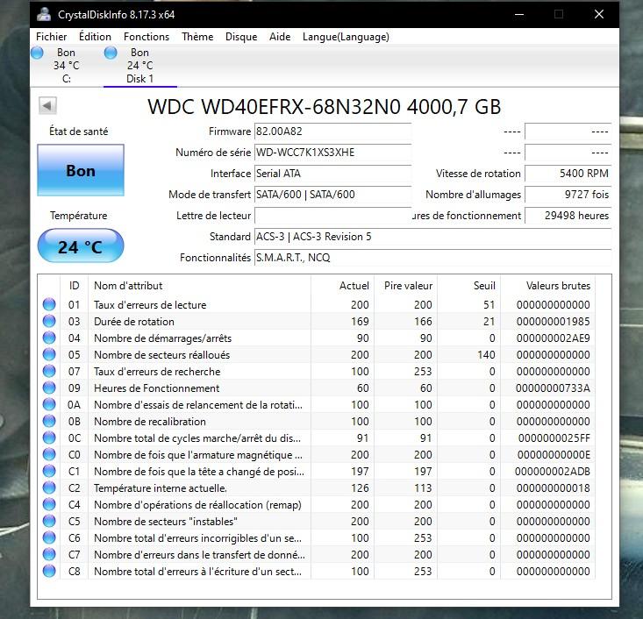Click the transfer mode field SATA/600
This screenshot has width=643, height=619.
tap(332, 195)
